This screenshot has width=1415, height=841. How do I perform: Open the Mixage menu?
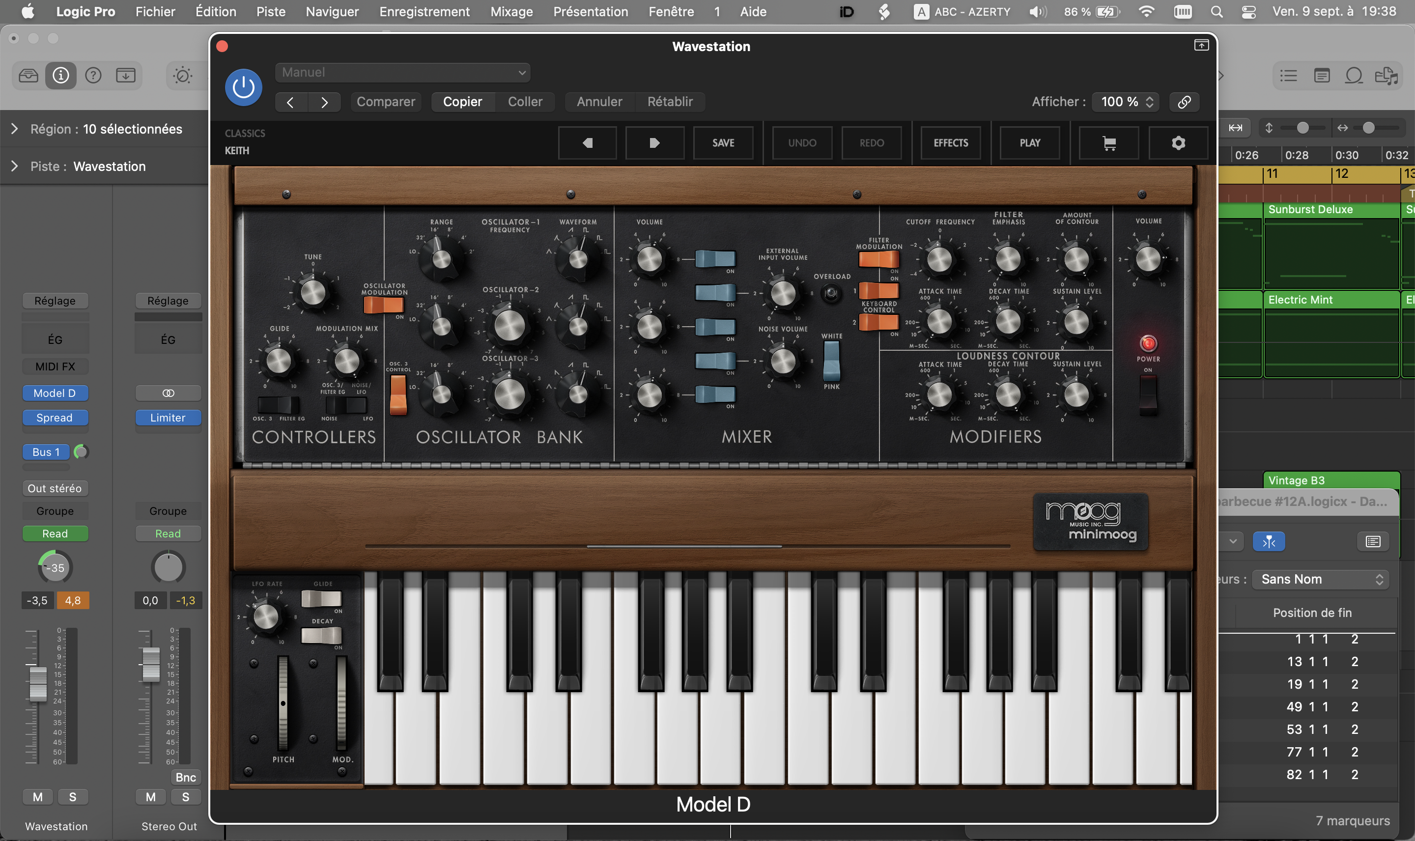pyautogui.click(x=511, y=11)
